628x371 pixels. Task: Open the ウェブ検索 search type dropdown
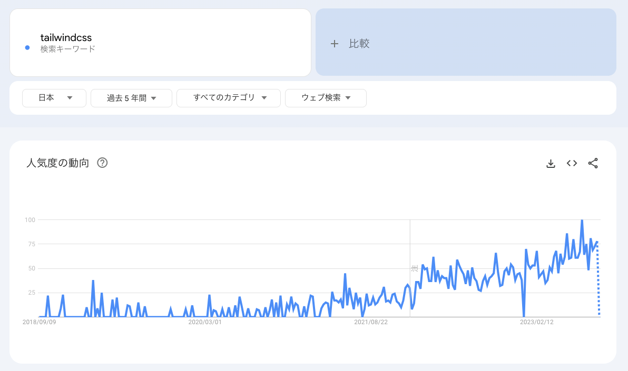(326, 98)
